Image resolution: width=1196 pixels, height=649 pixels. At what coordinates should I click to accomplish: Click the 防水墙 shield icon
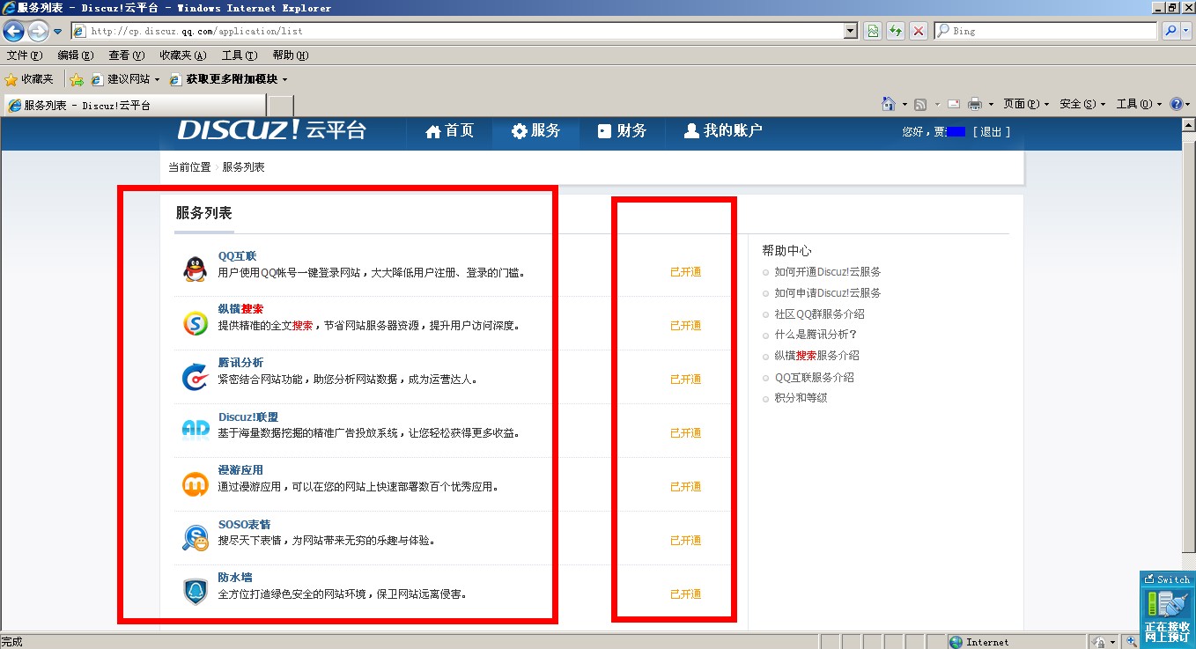(x=195, y=592)
